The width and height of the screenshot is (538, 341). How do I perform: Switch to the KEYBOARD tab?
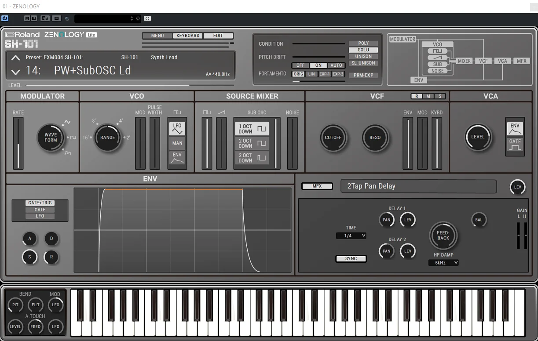pyautogui.click(x=188, y=36)
